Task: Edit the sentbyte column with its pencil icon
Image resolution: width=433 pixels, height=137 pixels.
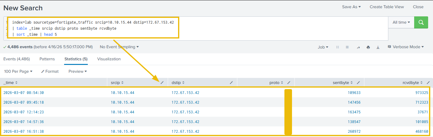Action: pos(359,82)
